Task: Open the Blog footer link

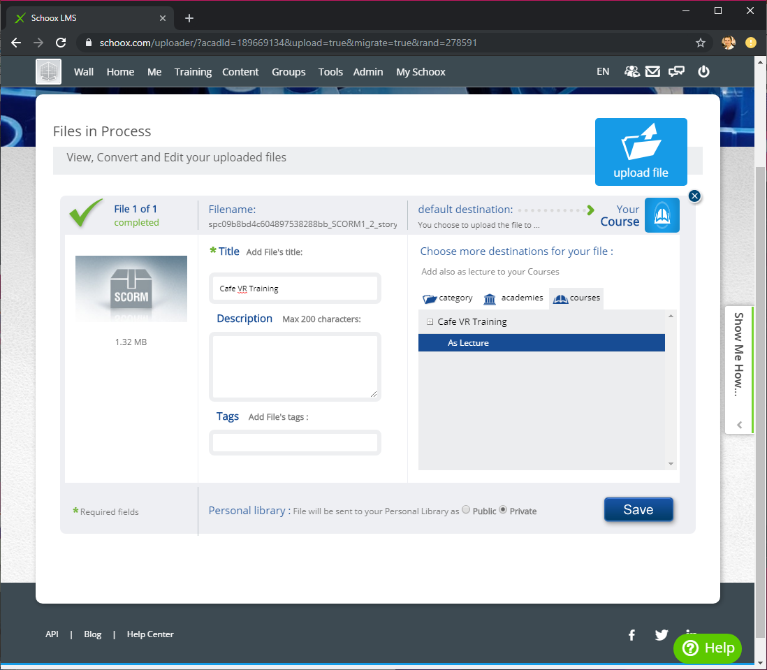Action: (x=92, y=634)
